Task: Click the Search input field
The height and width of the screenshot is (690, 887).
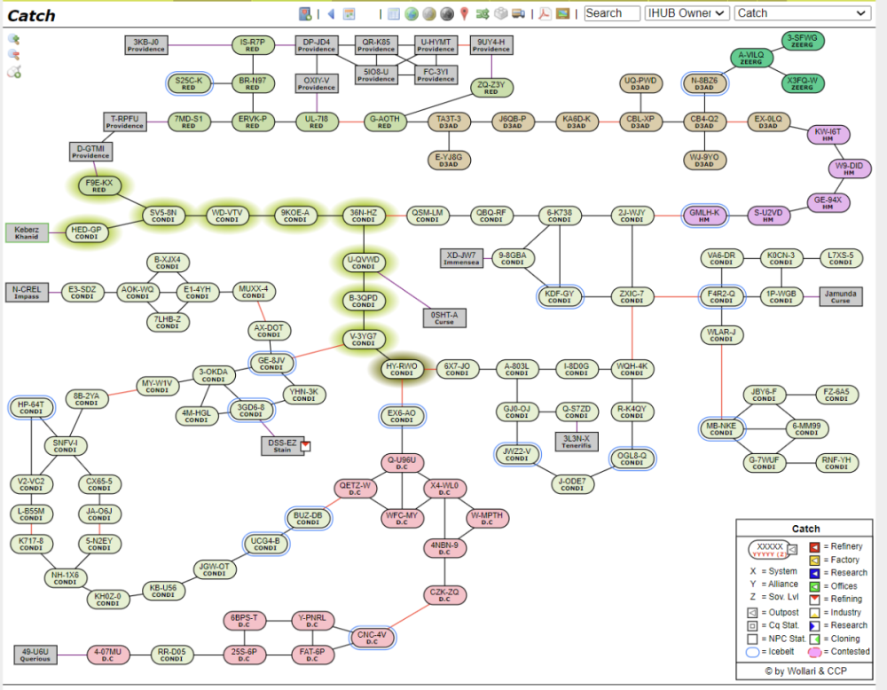Action: click(x=612, y=13)
